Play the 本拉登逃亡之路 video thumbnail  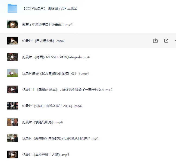click(x=12, y=154)
